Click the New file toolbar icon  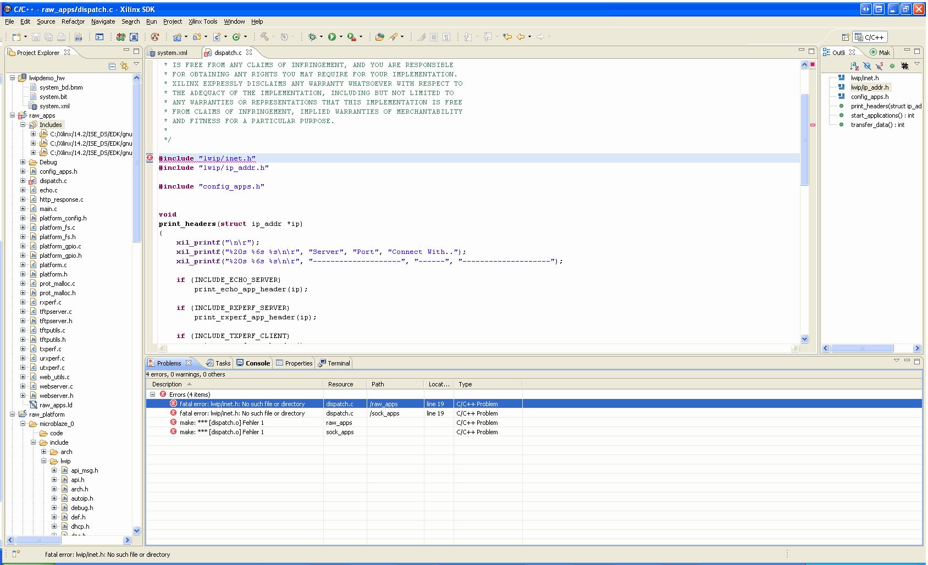click(x=16, y=37)
